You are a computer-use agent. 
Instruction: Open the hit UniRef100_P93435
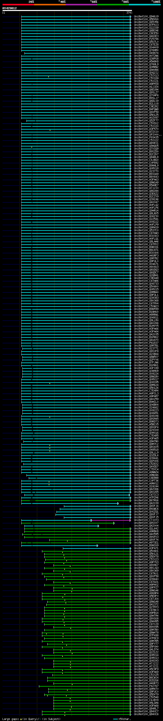pyautogui.click(x=146, y=137)
